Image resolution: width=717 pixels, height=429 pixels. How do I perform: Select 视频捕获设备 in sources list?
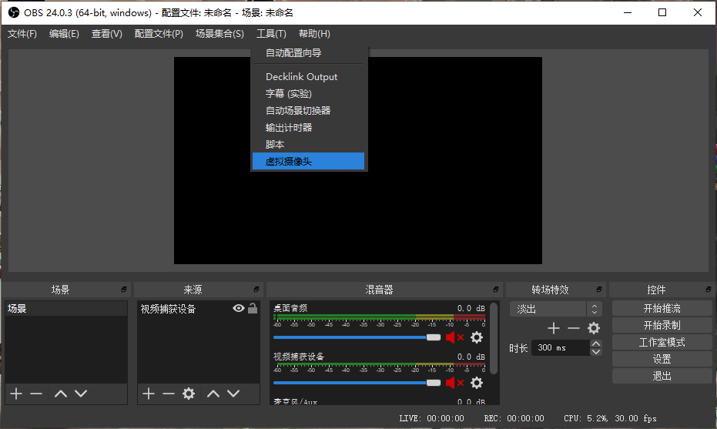point(199,309)
